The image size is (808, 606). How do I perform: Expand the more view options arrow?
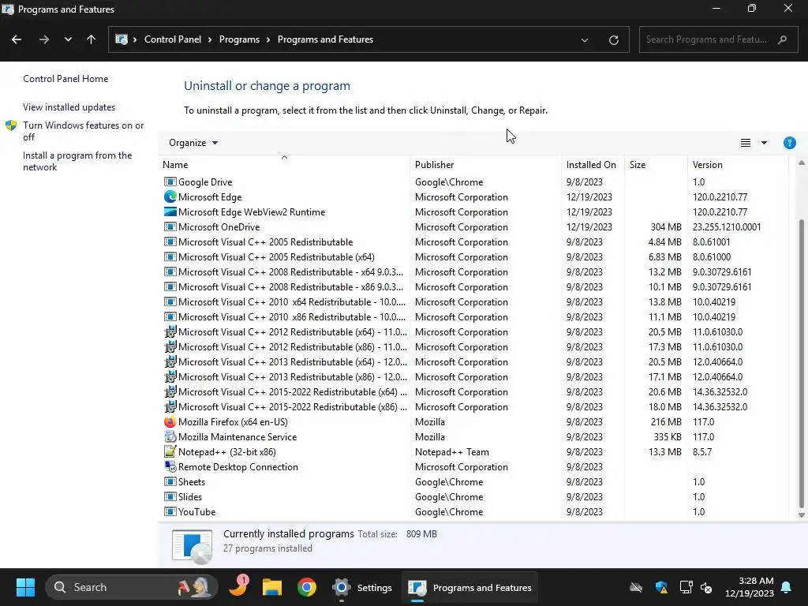pos(764,143)
